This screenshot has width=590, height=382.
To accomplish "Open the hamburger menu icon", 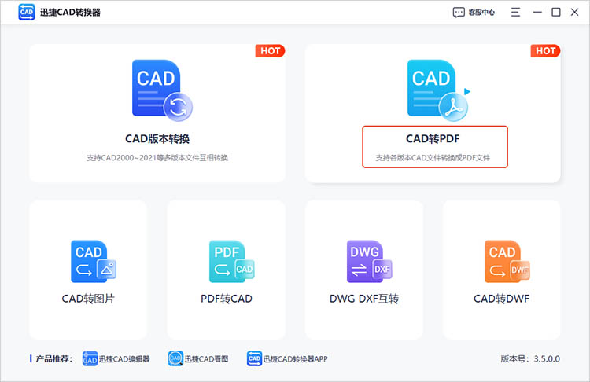I will click(x=515, y=13).
